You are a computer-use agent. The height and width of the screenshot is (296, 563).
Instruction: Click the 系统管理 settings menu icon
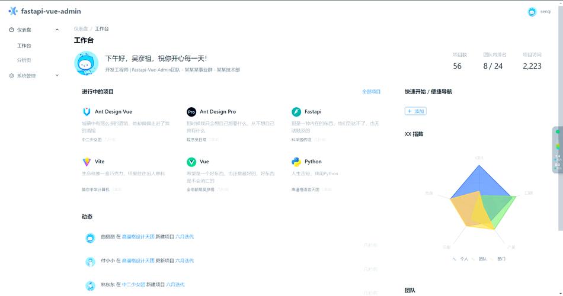tap(11, 76)
